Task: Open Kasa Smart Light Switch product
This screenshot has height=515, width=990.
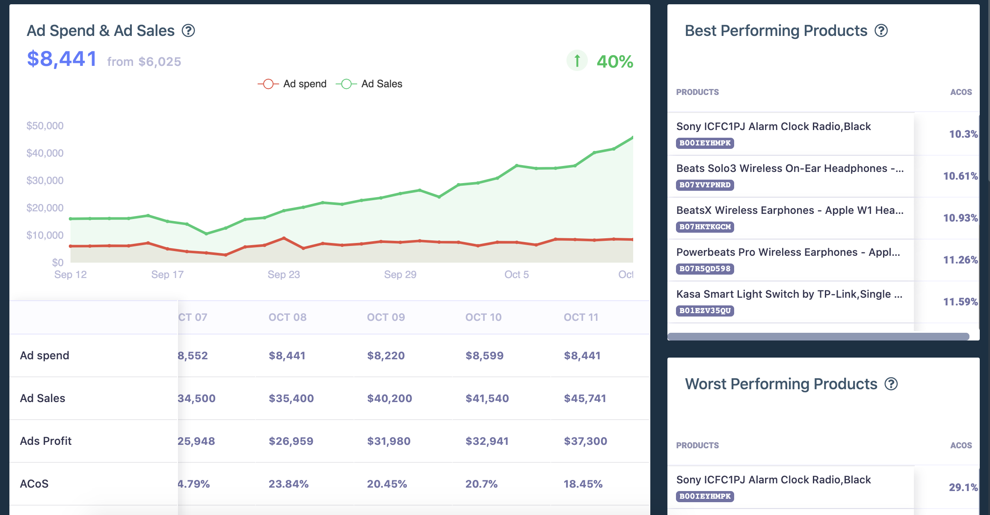Action: [789, 294]
